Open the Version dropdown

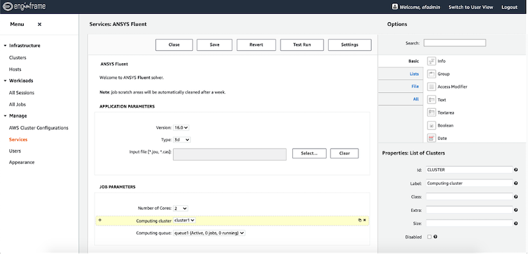[181, 127]
